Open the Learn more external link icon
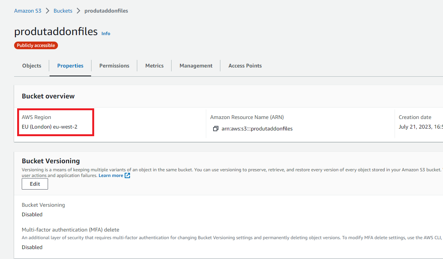443x259 pixels. coord(127,175)
